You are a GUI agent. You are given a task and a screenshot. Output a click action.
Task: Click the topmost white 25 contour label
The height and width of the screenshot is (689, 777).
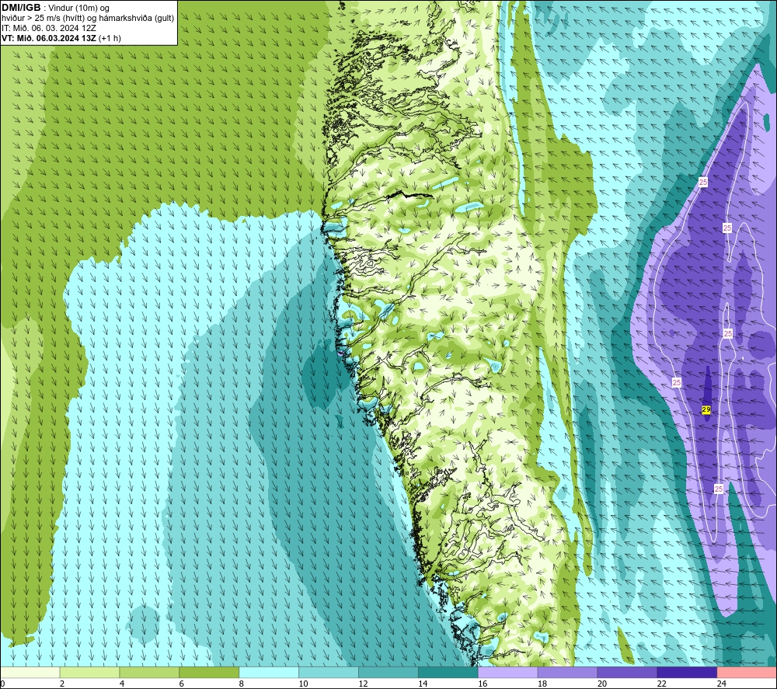tap(702, 183)
